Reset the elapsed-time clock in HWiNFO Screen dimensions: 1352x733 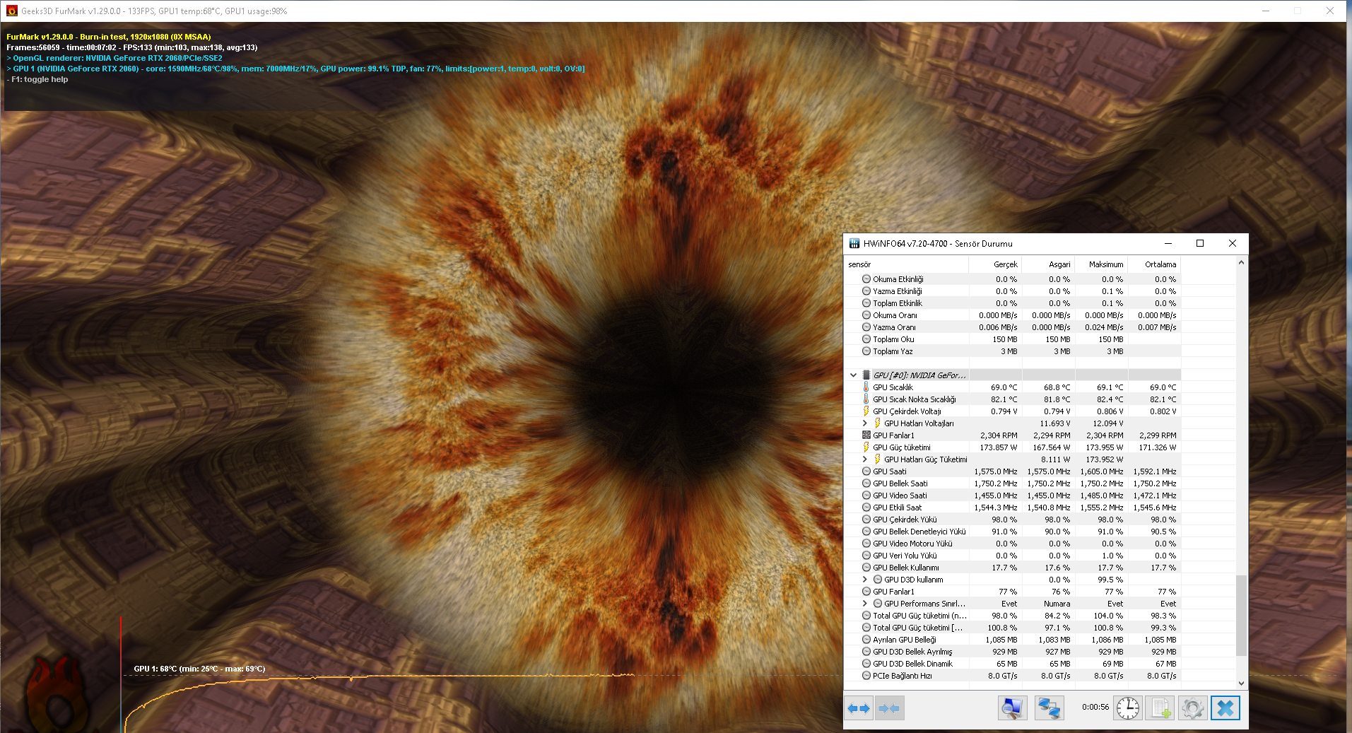click(x=1128, y=708)
